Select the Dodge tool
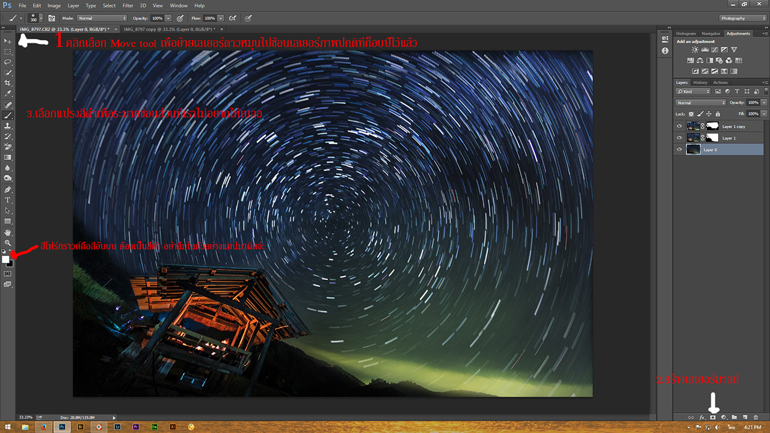The image size is (770, 433). point(8,179)
